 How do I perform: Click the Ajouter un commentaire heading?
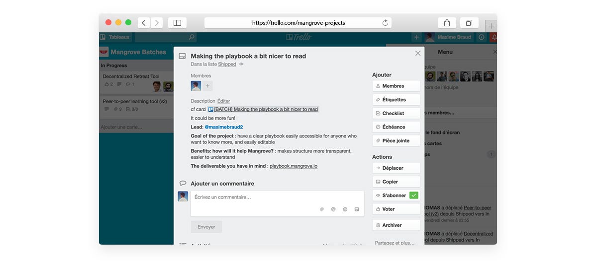[x=222, y=184]
